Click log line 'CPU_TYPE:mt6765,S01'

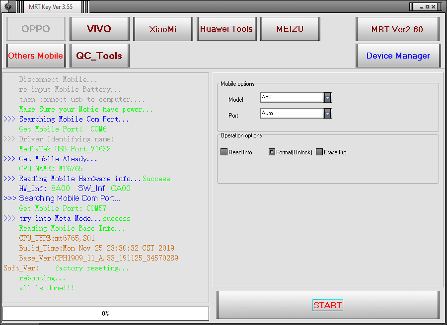(57, 238)
